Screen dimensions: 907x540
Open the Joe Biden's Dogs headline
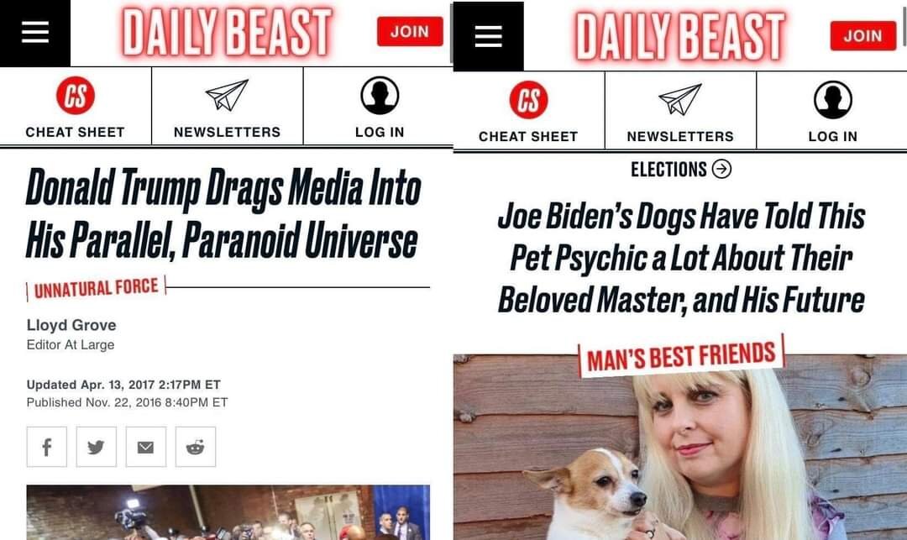[681, 258]
